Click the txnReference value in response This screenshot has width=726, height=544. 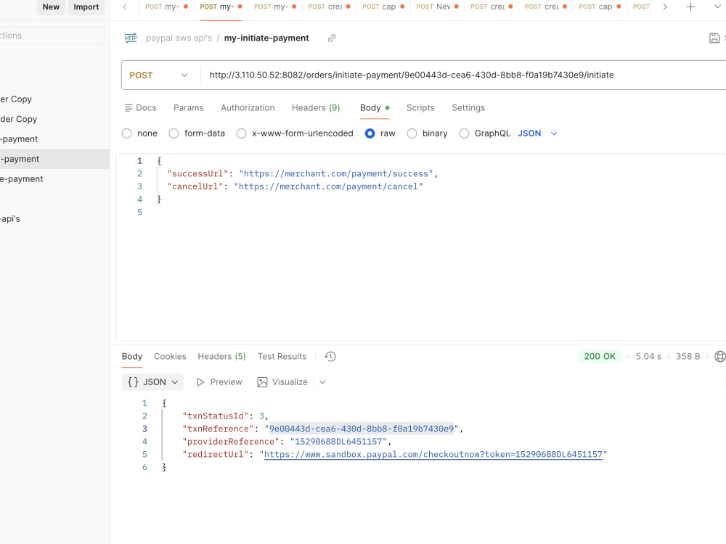coord(362,429)
